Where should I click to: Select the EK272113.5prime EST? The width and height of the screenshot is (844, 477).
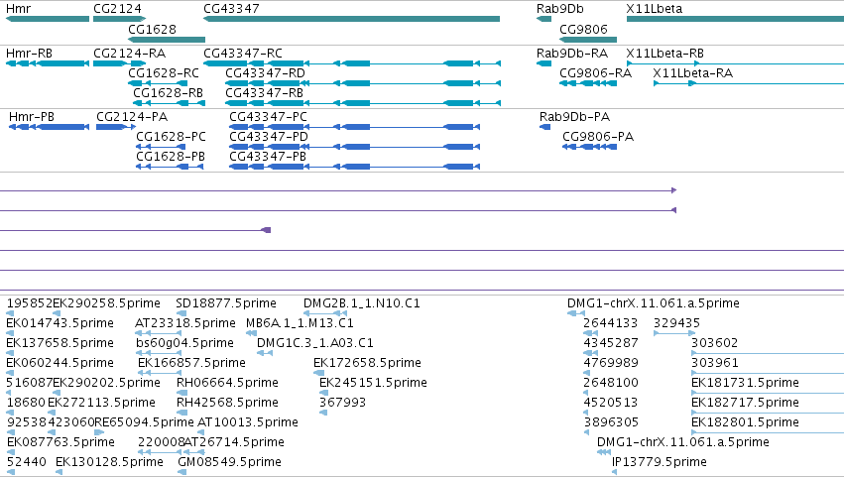[52, 413]
